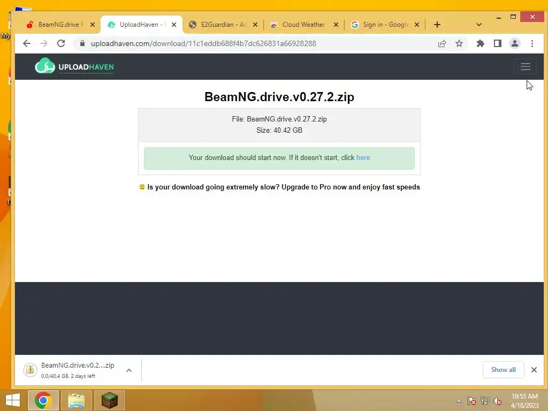Open the Windows Start button

13,400
